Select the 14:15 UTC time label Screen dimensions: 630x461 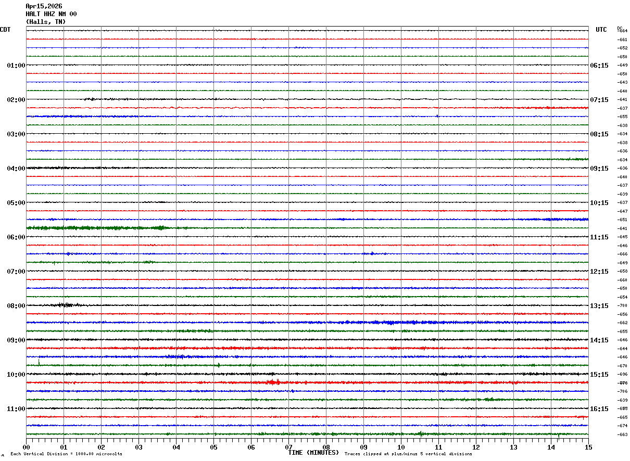pyautogui.click(x=599, y=340)
